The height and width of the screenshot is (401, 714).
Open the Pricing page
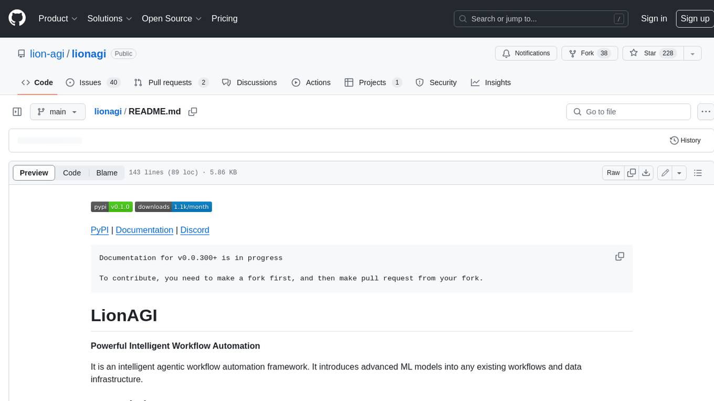[224, 18]
